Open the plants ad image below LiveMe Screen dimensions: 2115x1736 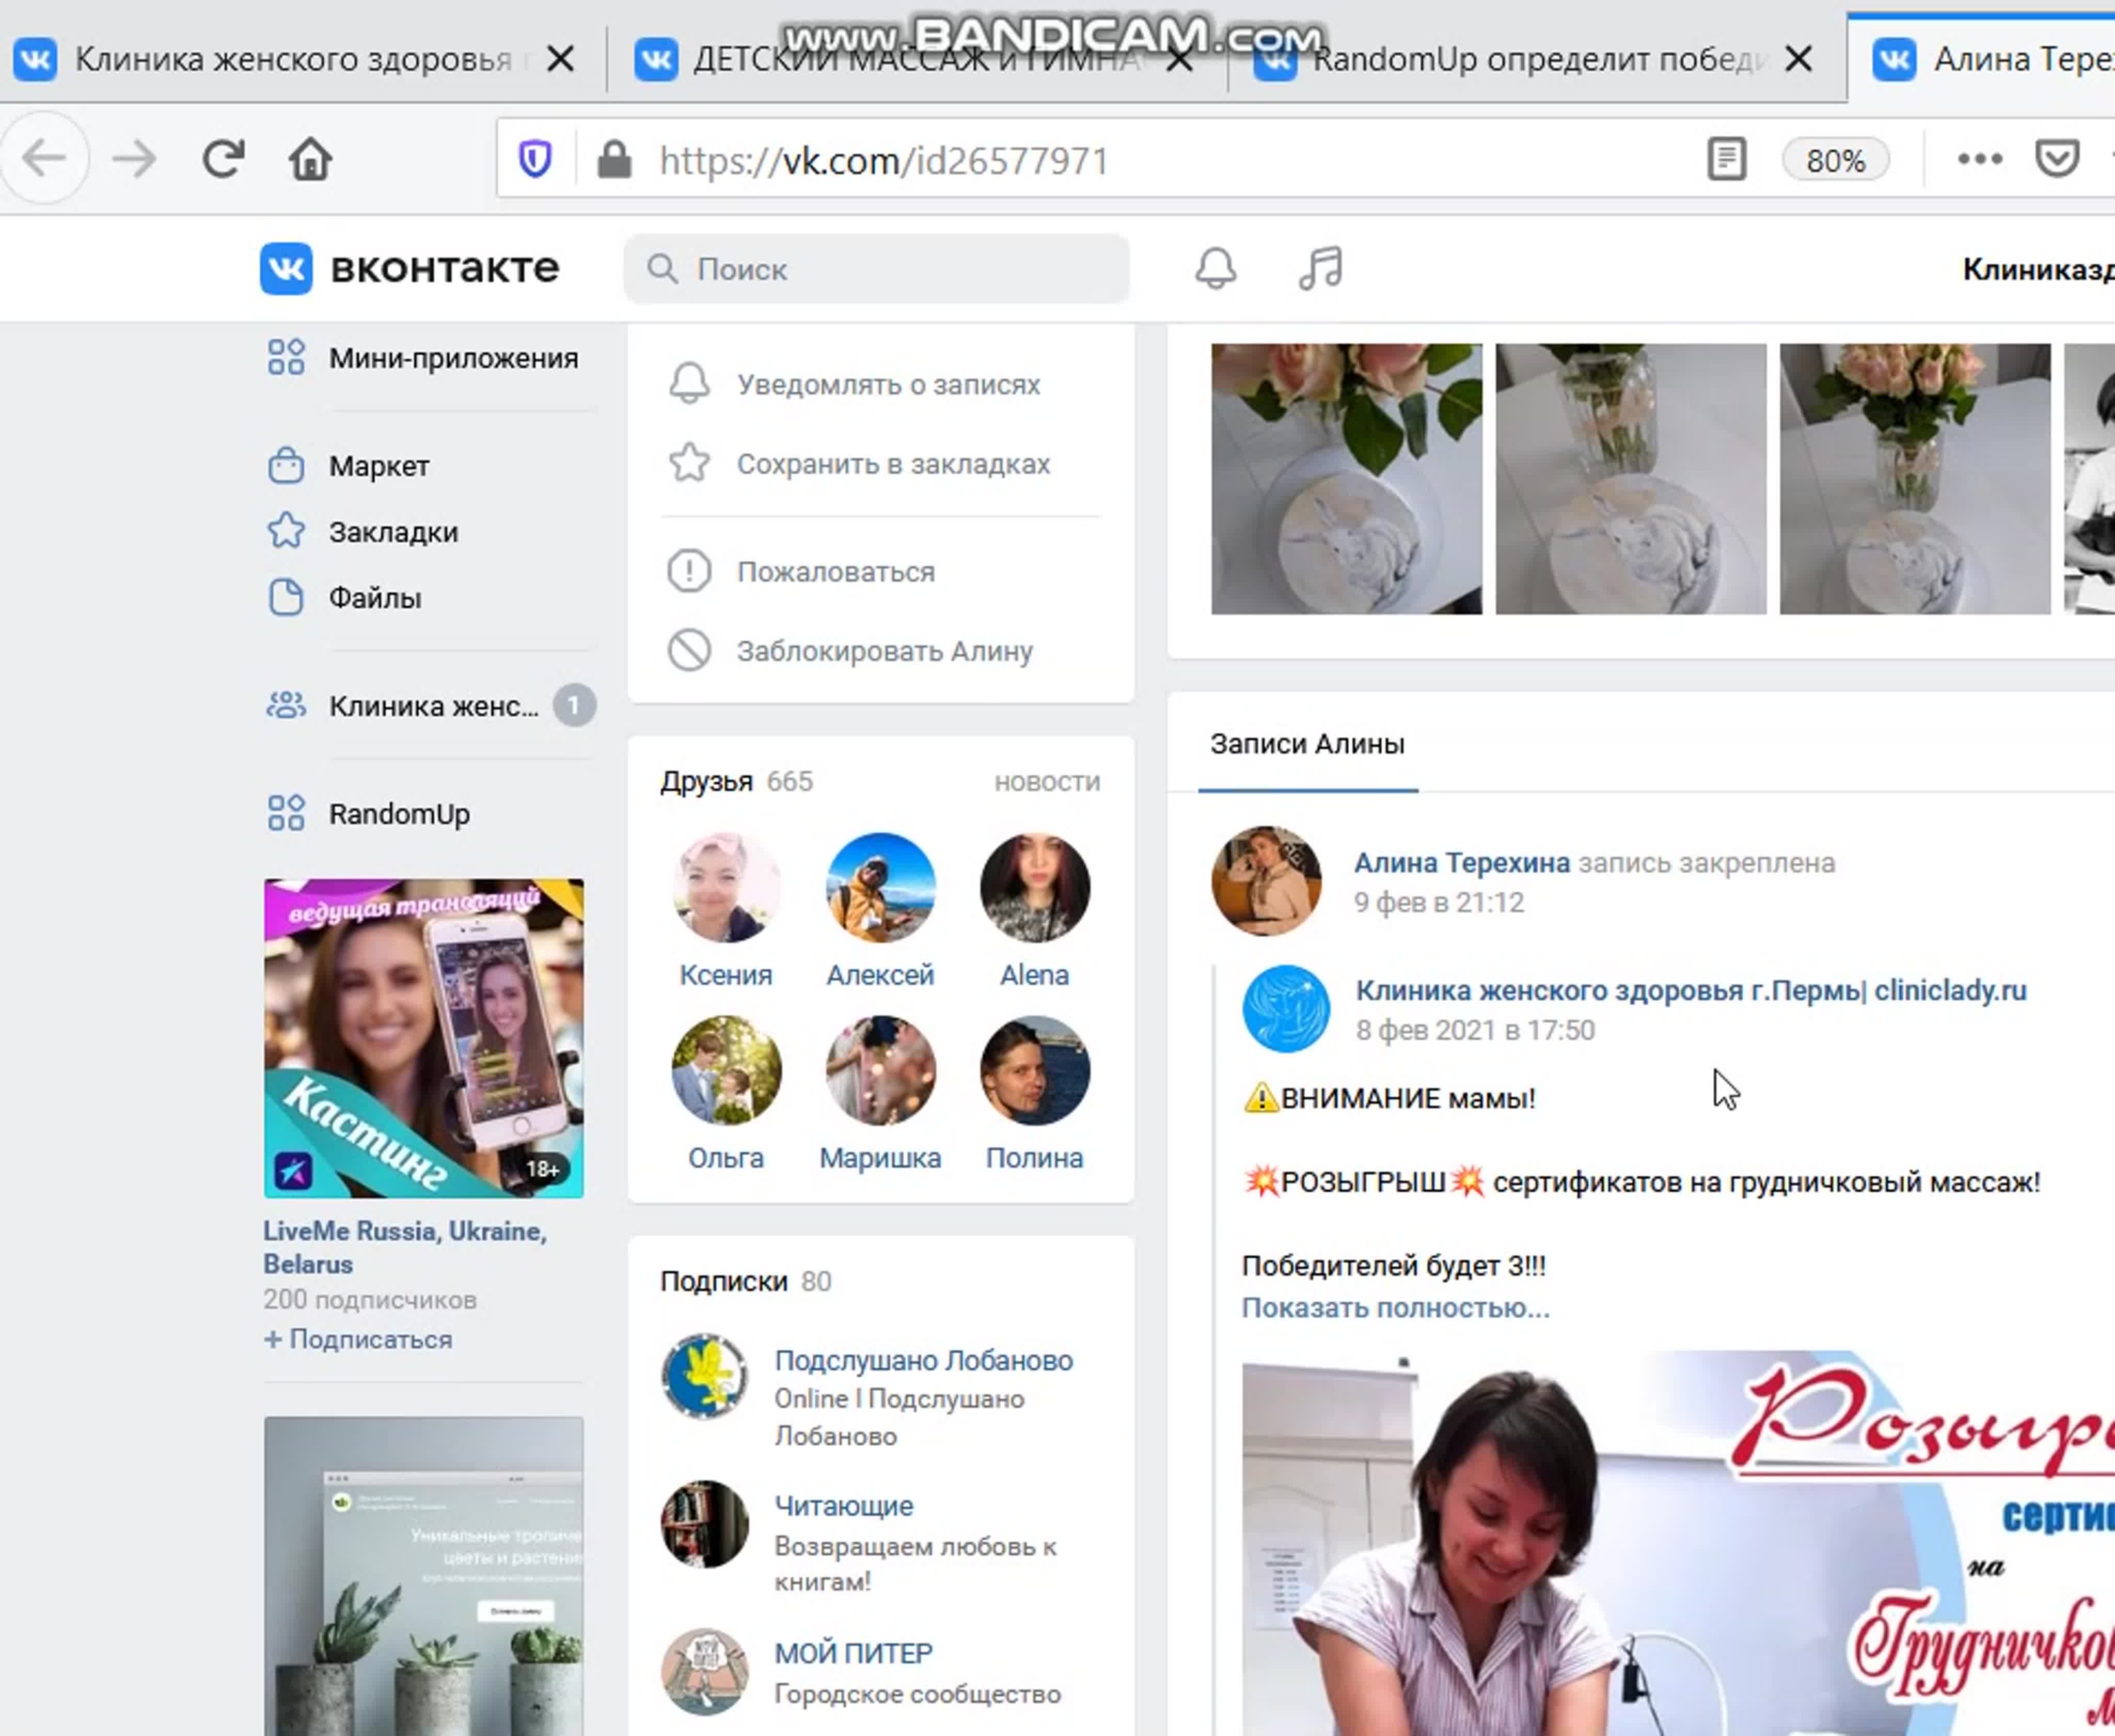[424, 1576]
